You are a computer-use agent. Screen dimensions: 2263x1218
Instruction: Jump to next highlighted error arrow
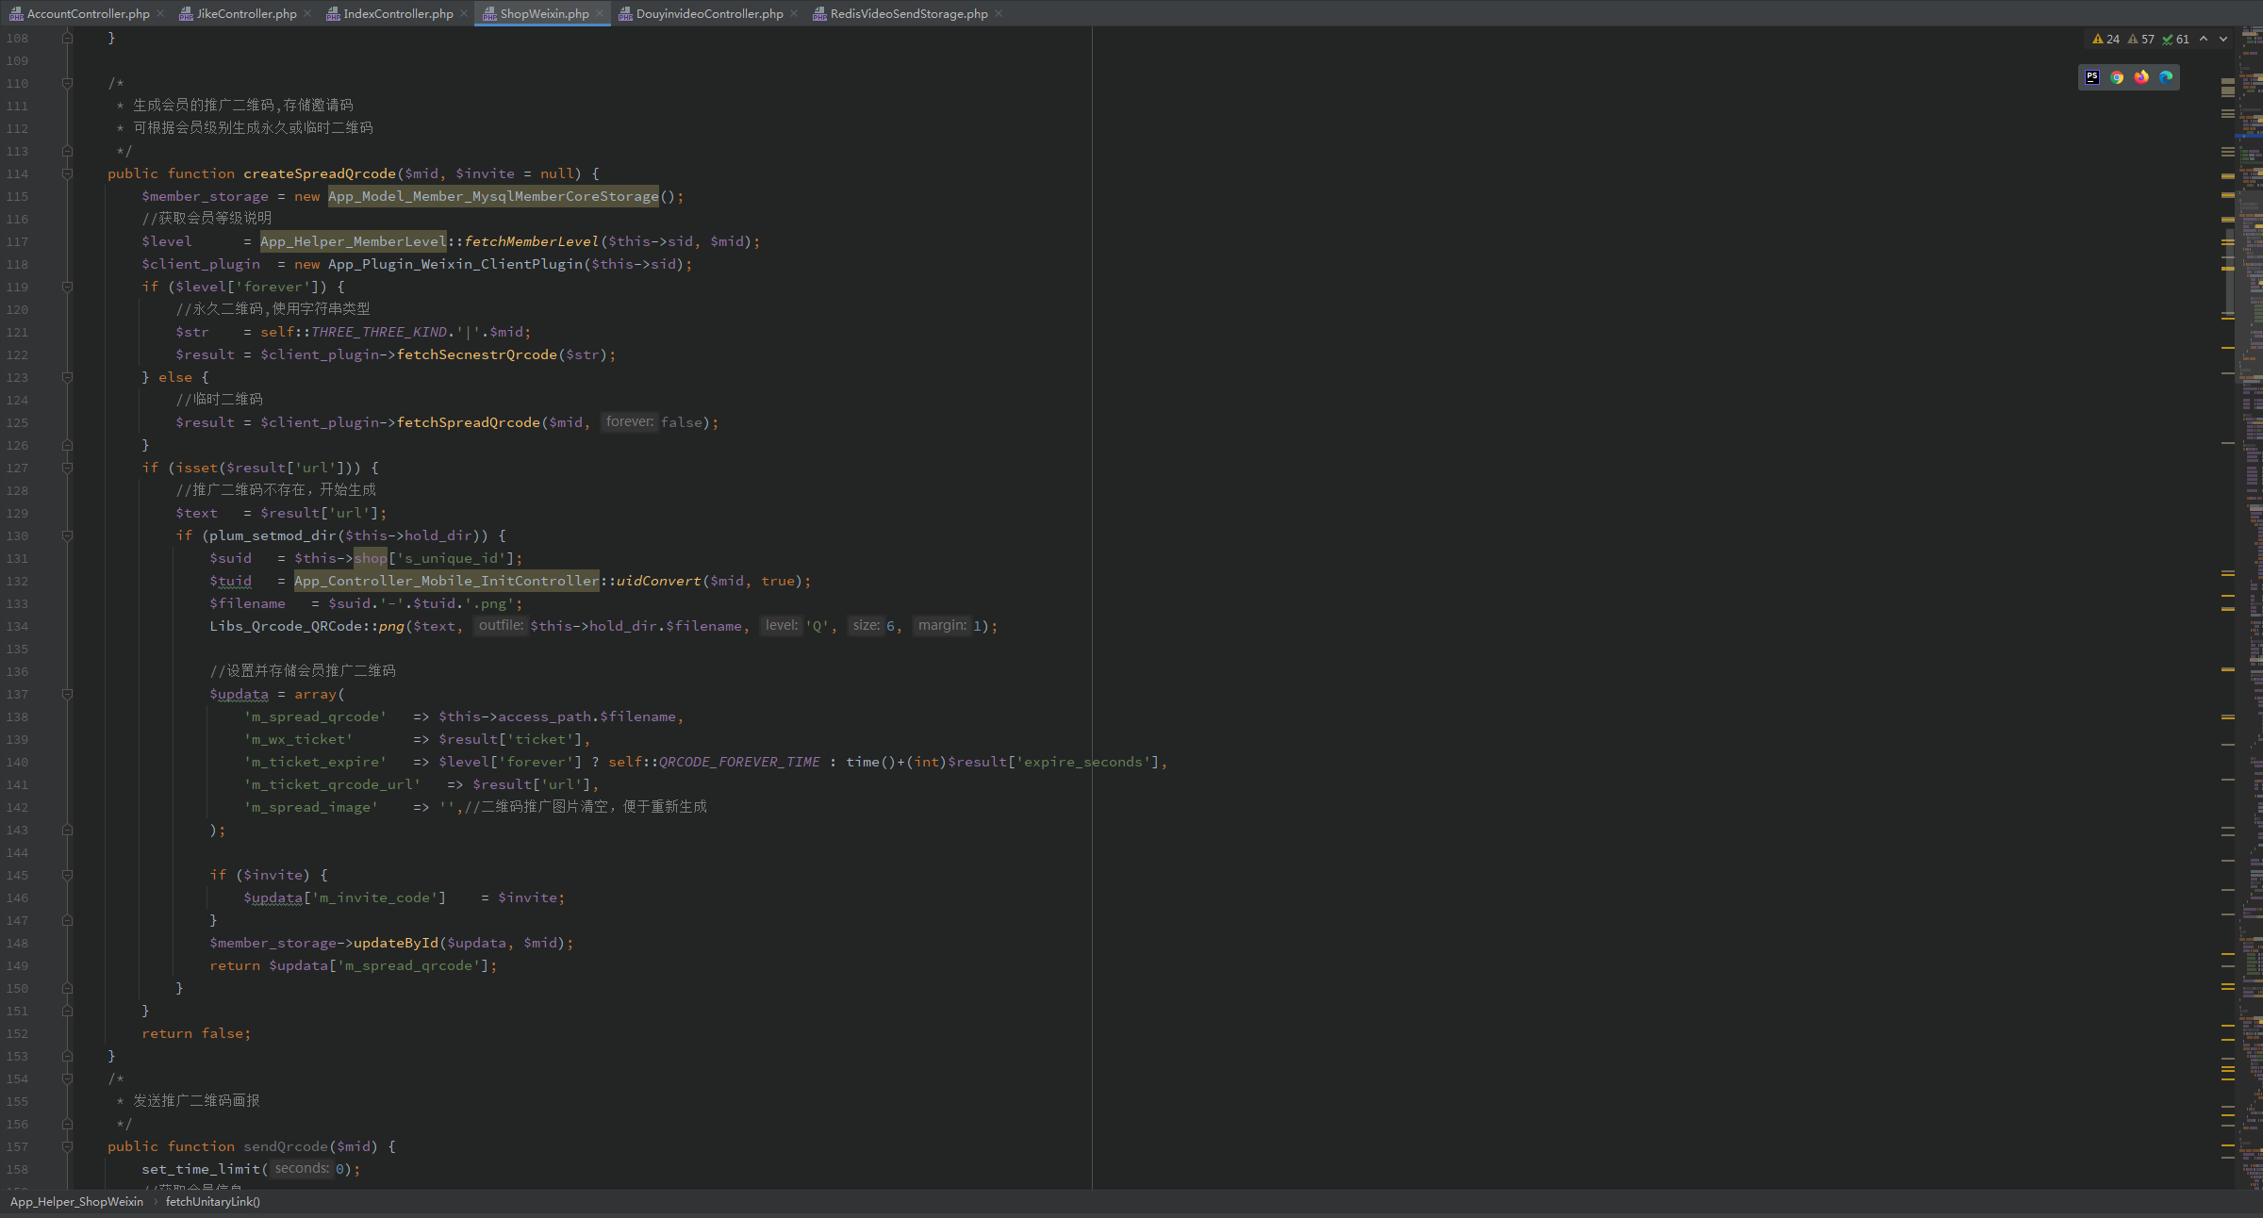point(2223,39)
